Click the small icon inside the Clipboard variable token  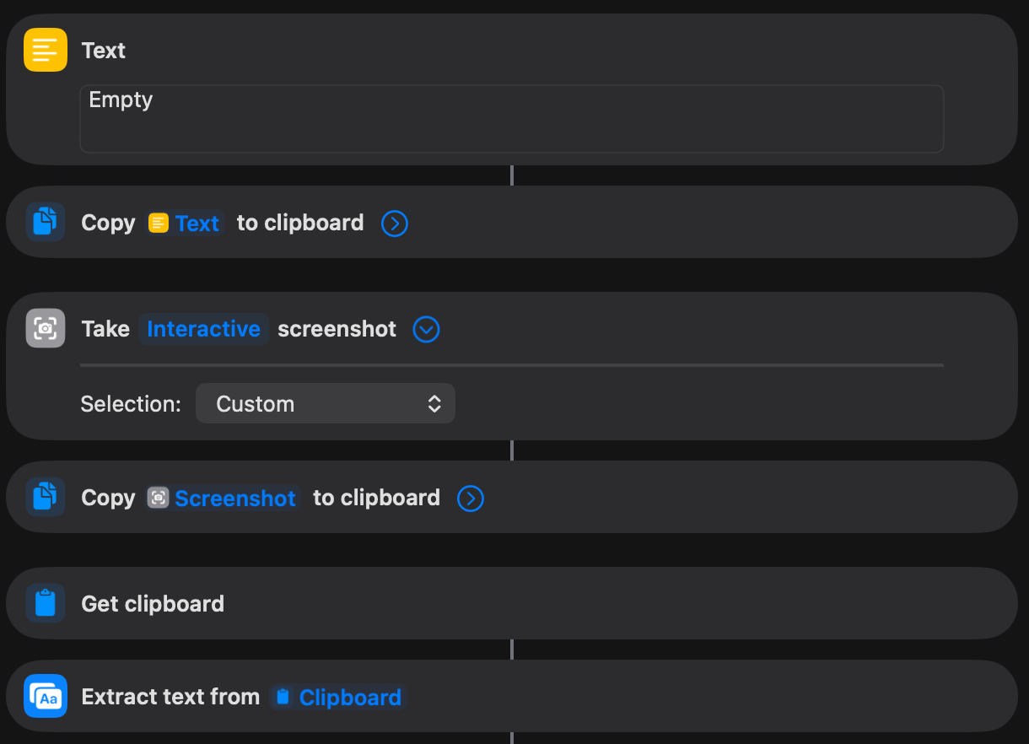283,698
